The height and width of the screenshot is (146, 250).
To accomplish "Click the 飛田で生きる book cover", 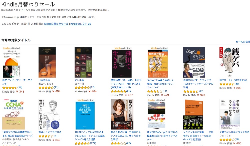I will (x=122, y=62).
